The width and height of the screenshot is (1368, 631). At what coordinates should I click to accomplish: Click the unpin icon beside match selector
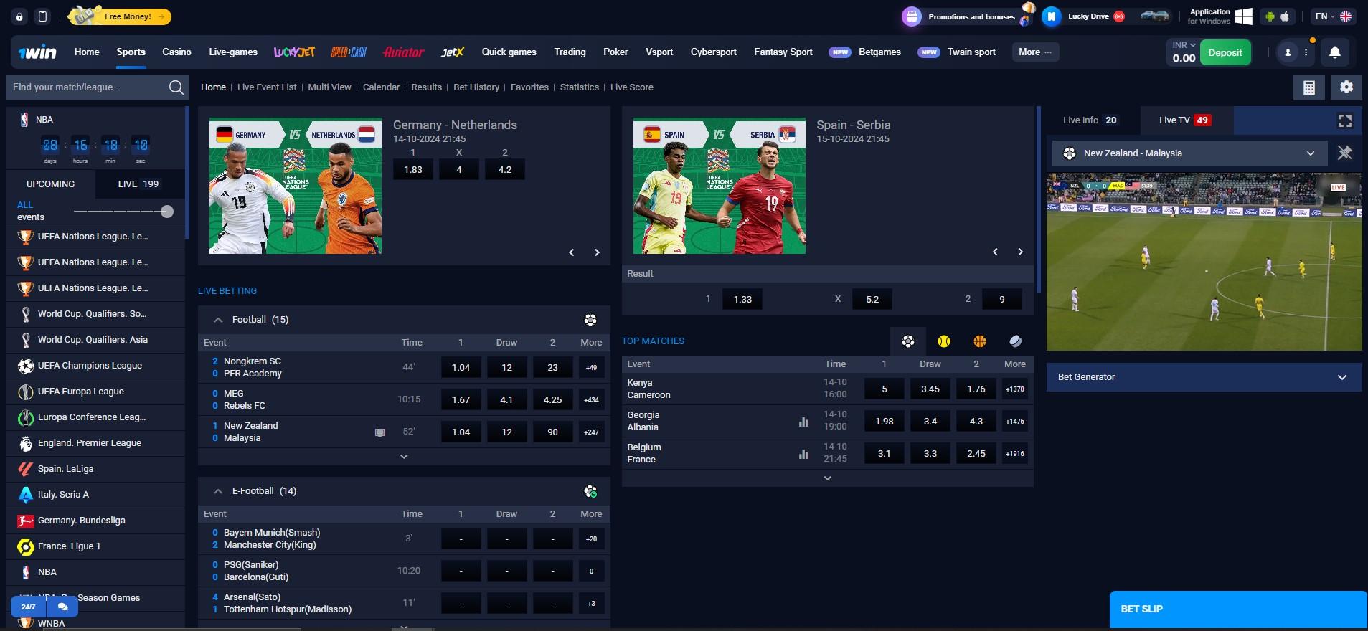click(1345, 153)
